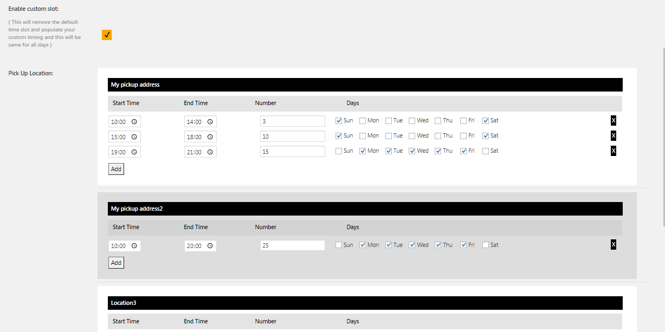Add a slot under My pickup address
Screen dimensions: 665x332
(x=116, y=169)
